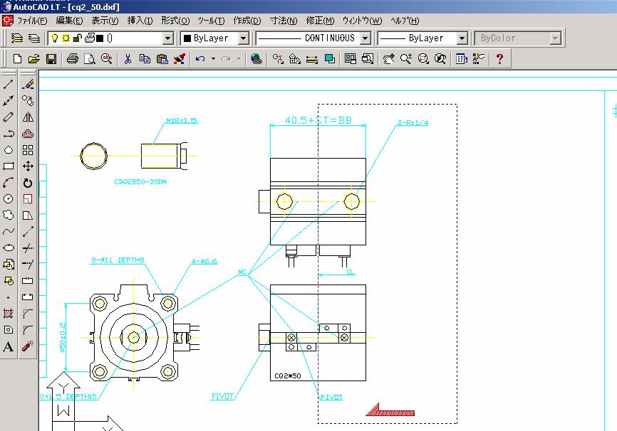
Task: Click the Text tool 'A' icon
Action: click(9, 347)
